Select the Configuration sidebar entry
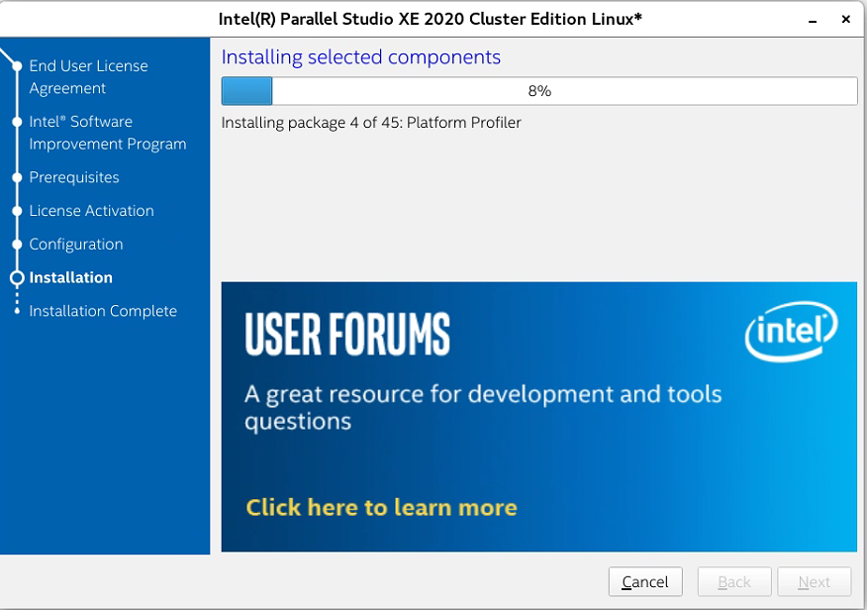This screenshot has height=610, width=867. click(x=76, y=244)
